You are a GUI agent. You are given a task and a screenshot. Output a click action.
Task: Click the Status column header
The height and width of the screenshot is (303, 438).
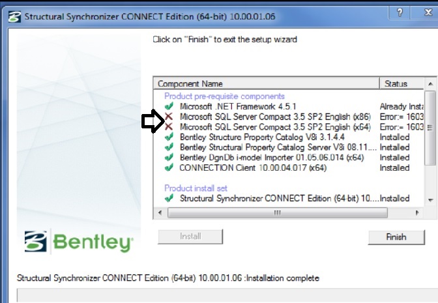click(401, 83)
